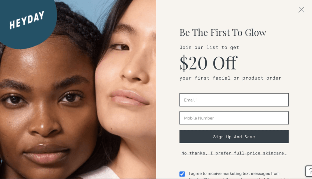Viewport: 312px width, 179px height.
Task: Decline via the full-price skincare link
Action: [234, 153]
